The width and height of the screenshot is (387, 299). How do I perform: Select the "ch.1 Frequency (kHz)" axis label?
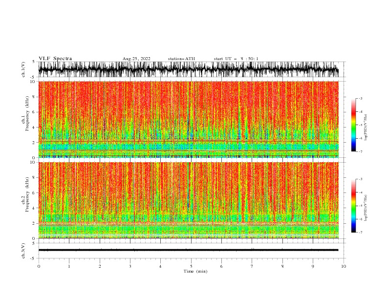tap(25, 119)
